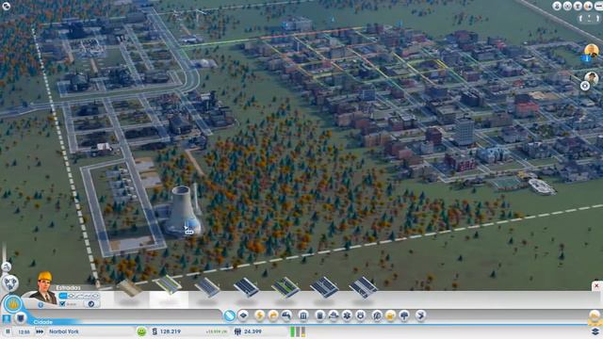This screenshot has width=603, height=339.
Task: Open the orange city hall round button
Action: pos(12,304)
